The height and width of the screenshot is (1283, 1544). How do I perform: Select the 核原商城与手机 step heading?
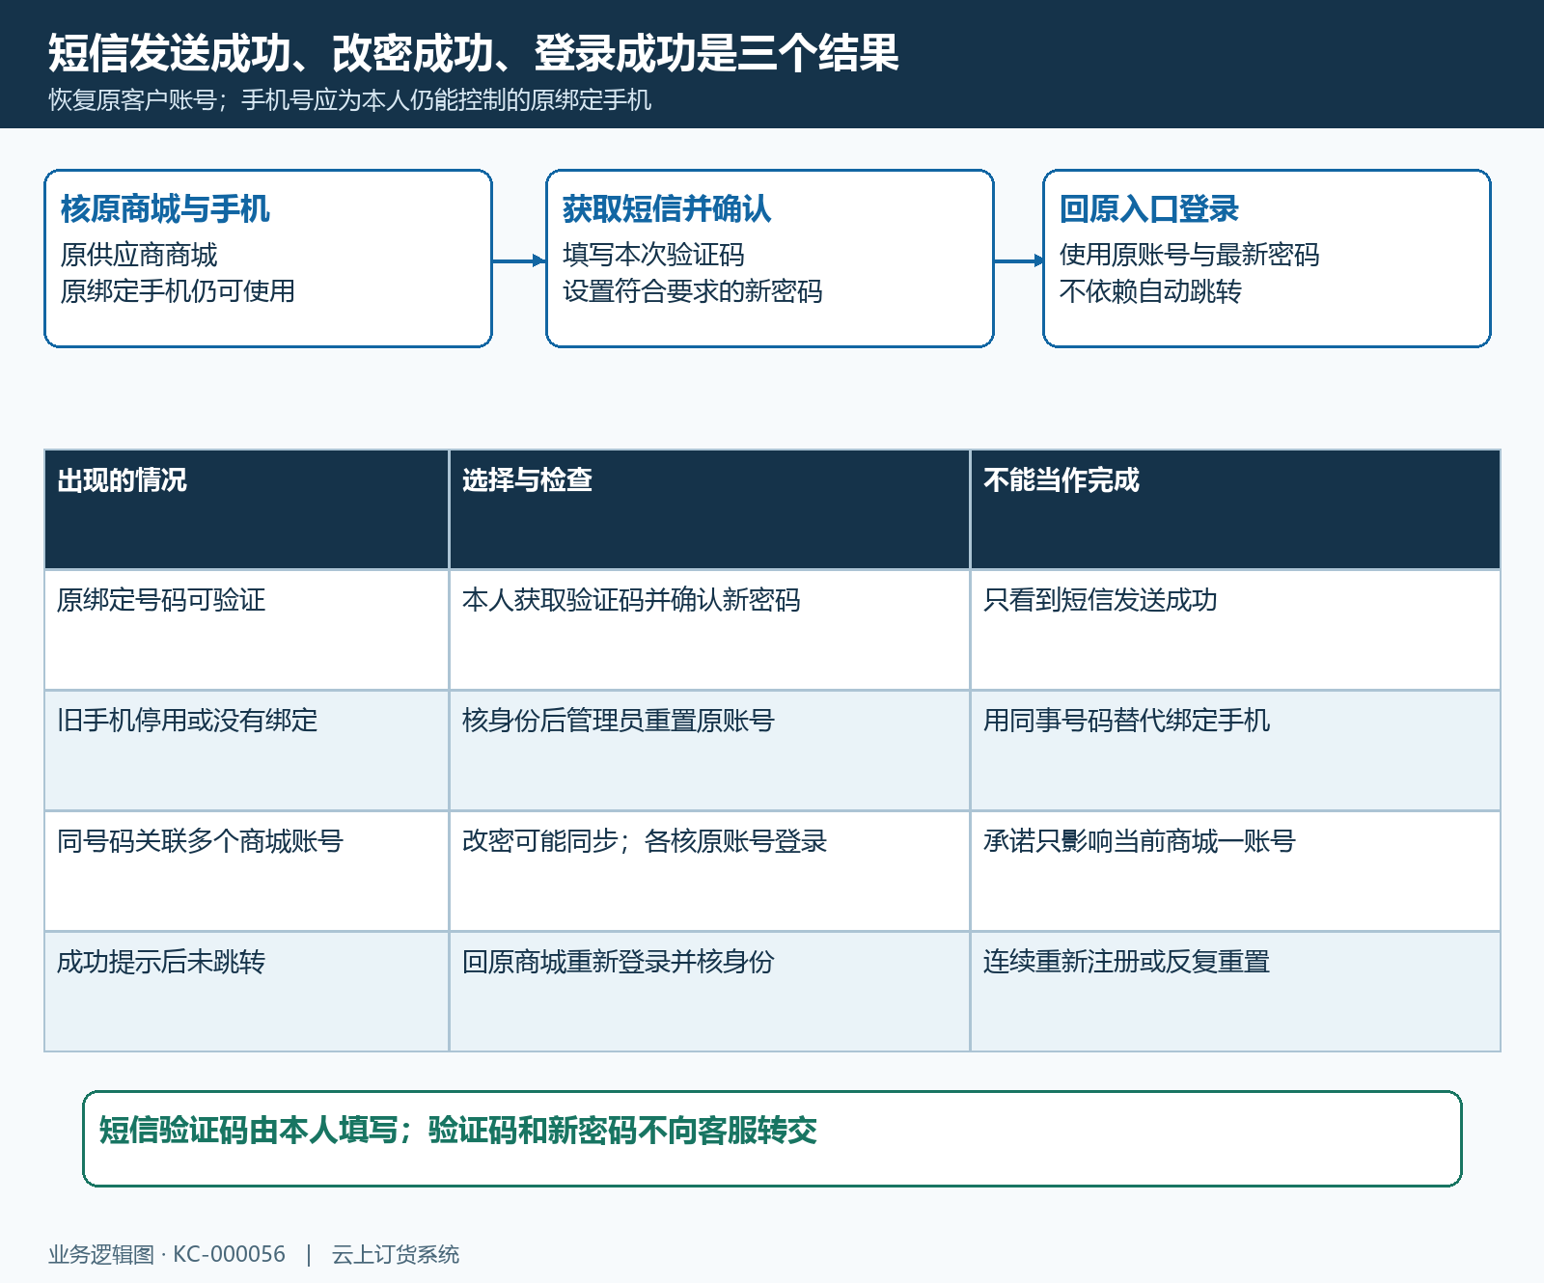165,208
